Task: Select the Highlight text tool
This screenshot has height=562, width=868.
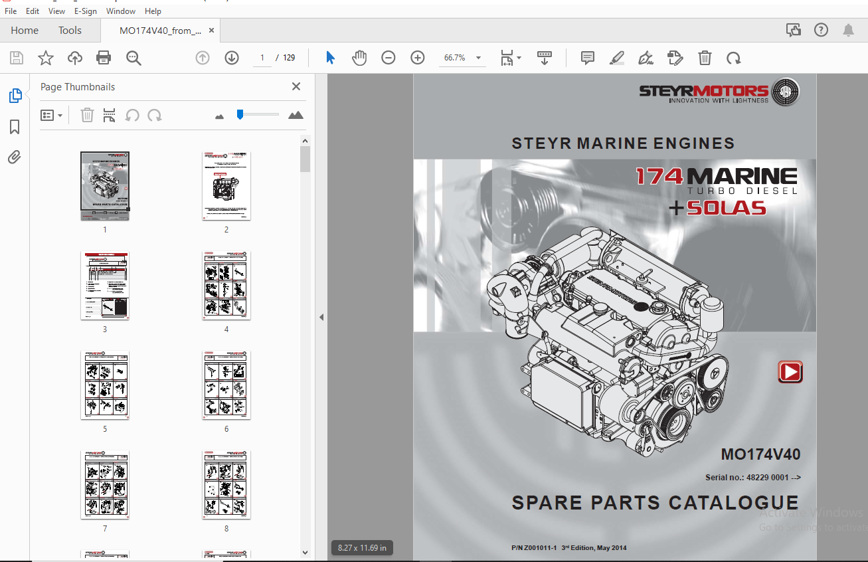Action: point(617,58)
